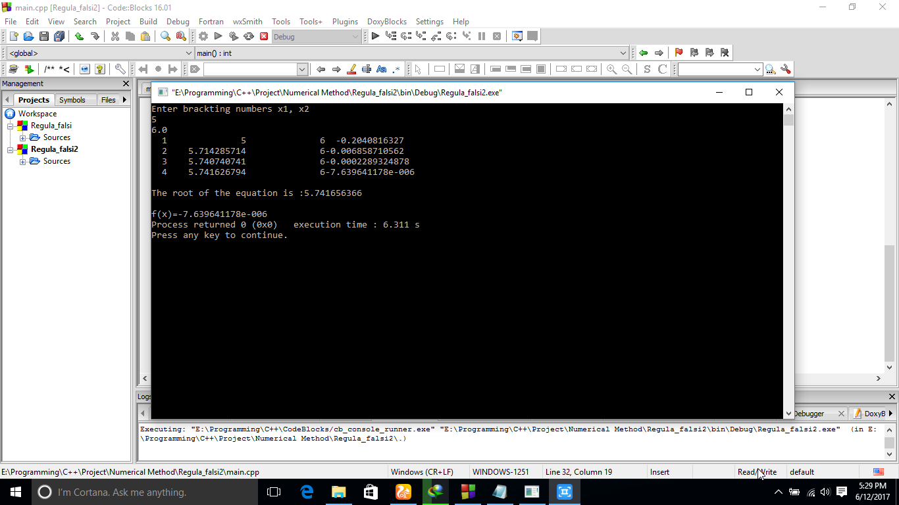Save the current file with the floppy icon
This screenshot has height=505, width=899.
coord(43,37)
